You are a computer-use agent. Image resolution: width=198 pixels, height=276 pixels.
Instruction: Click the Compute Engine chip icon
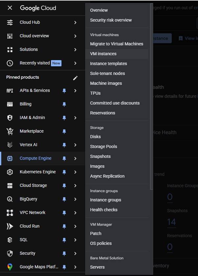click(10, 159)
